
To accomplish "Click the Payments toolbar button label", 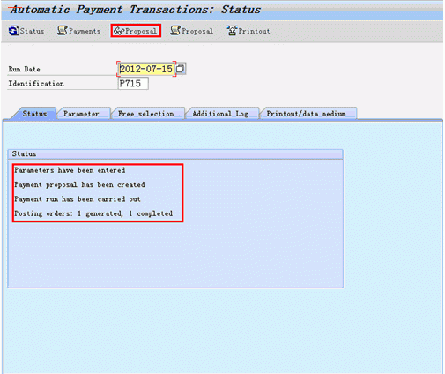I will [x=85, y=31].
